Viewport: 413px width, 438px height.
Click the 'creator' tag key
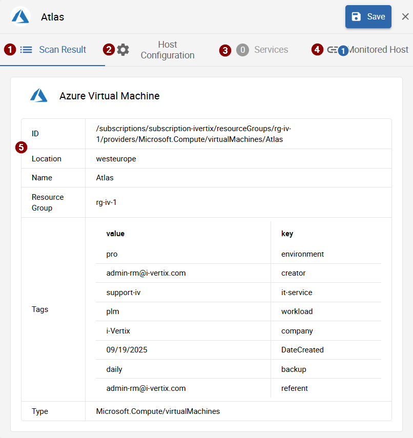tap(294, 273)
